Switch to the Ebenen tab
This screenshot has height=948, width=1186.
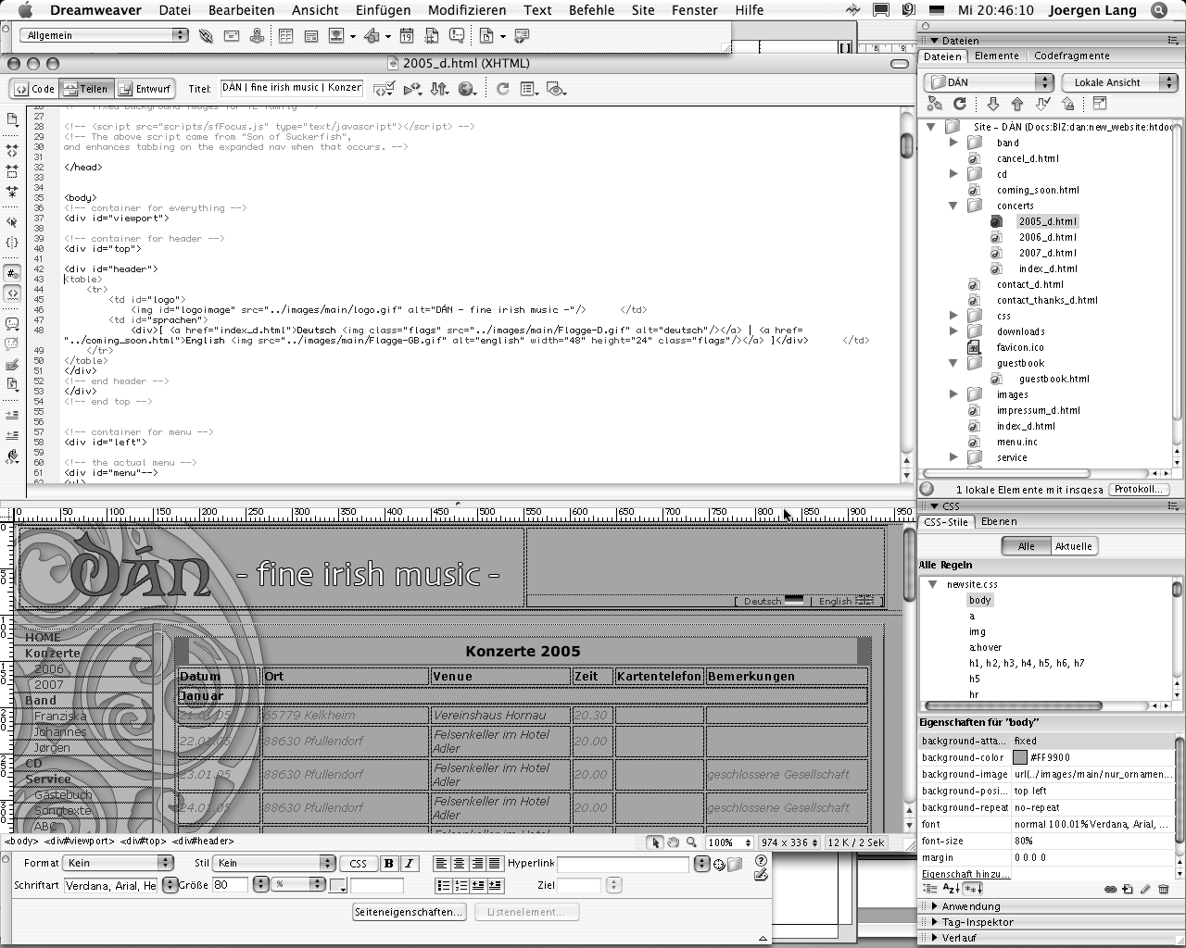point(999,521)
